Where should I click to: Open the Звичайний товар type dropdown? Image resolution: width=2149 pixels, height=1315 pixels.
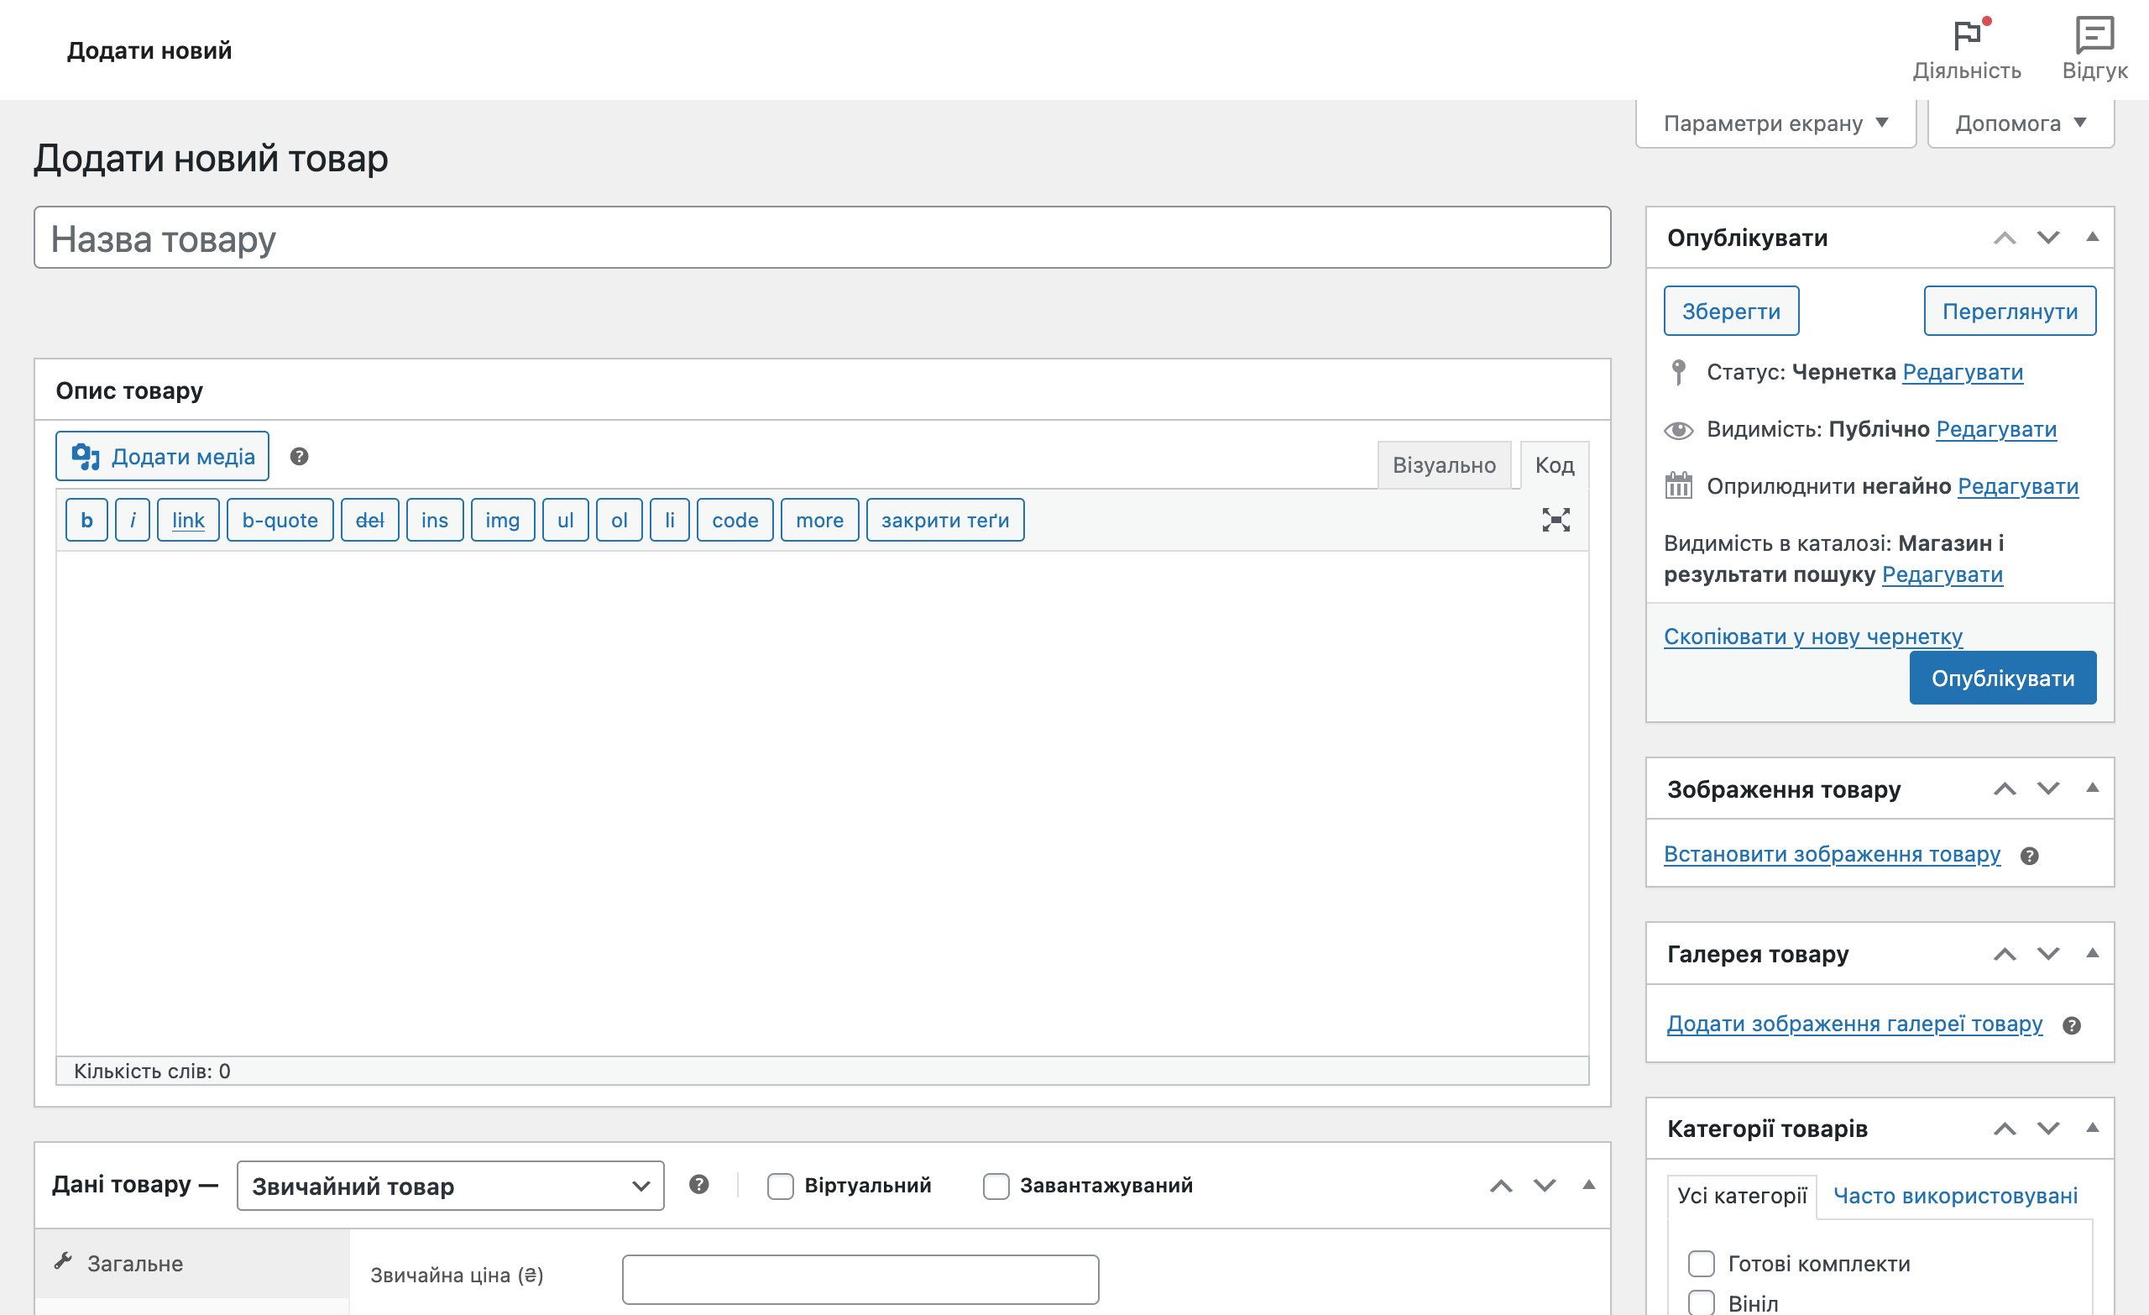click(450, 1186)
